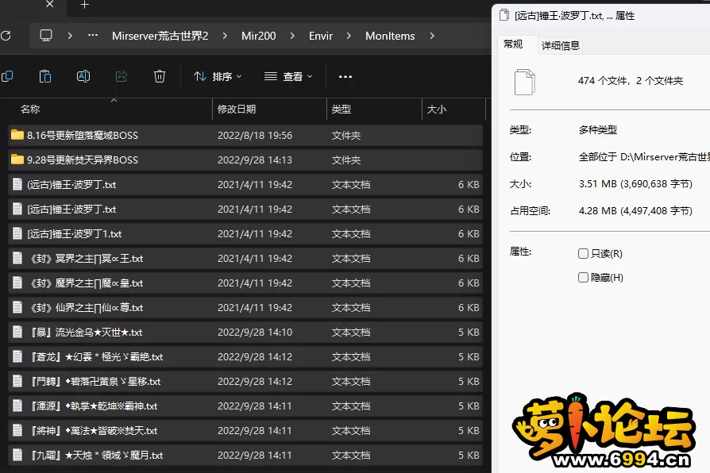710x473 pixels.
Task: Click the size value 3.51 MB (3,690,638 字节)
Action: click(635, 184)
